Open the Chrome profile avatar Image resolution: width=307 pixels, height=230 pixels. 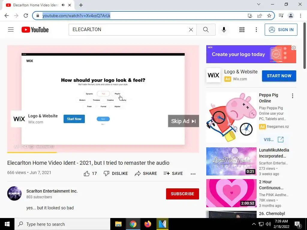point(291,16)
